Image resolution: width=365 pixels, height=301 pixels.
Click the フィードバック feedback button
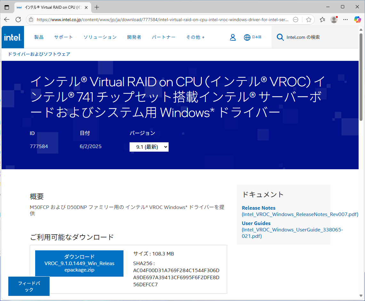click(29, 286)
